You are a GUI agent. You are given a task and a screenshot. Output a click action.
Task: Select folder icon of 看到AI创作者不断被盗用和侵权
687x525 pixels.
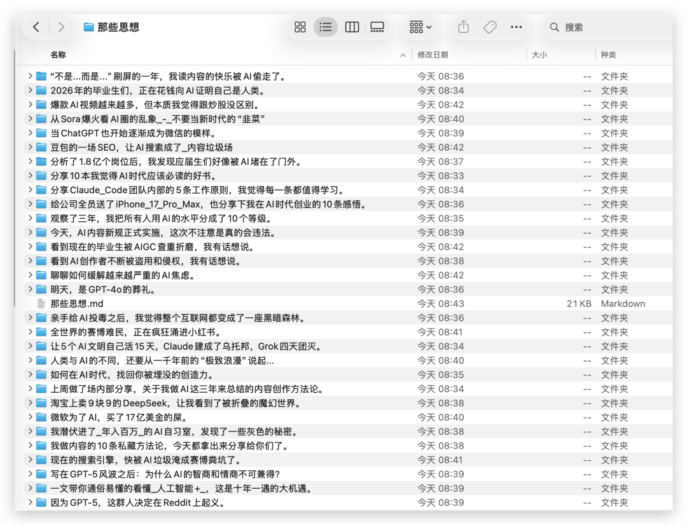coord(41,261)
